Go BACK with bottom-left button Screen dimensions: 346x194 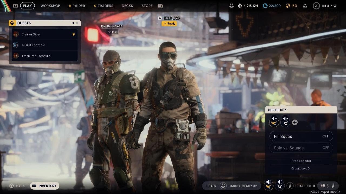tap(17, 186)
